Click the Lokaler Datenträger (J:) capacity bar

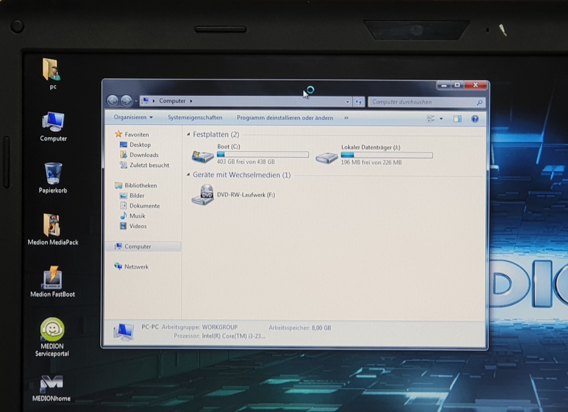pos(387,155)
